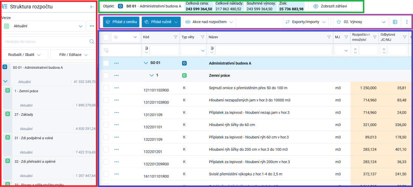Click the Typ věty column filter icon
This screenshot has width=413, height=187.
point(202,37)
